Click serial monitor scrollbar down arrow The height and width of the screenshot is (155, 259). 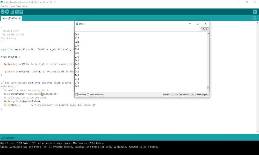[208, 90]
